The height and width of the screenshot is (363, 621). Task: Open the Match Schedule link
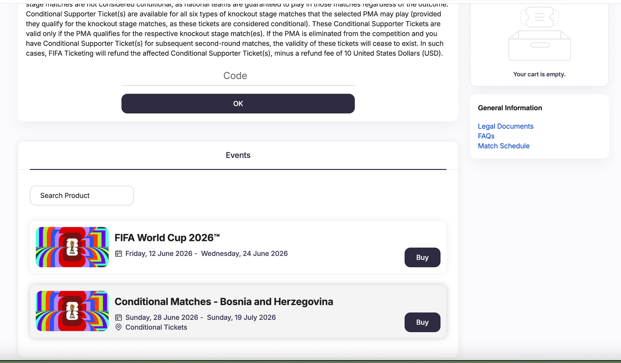click(504, 146)
